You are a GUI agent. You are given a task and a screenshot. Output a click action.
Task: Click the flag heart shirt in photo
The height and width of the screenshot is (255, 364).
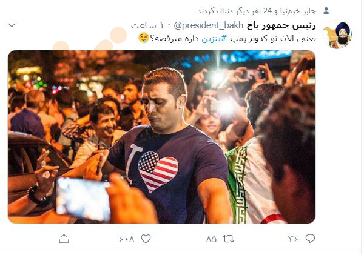(x=158, y=171)
